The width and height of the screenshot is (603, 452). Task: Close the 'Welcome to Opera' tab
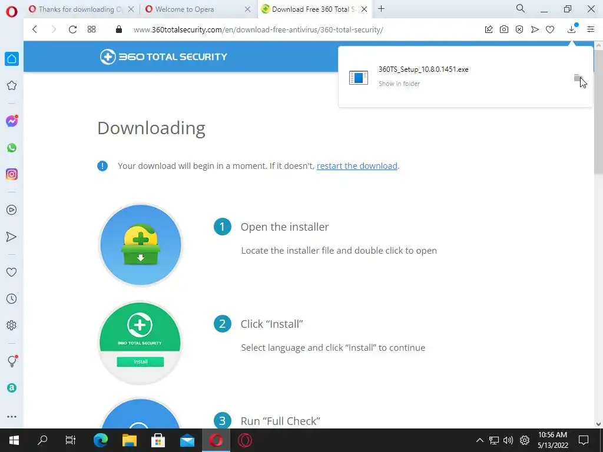[x=248, y=9]
